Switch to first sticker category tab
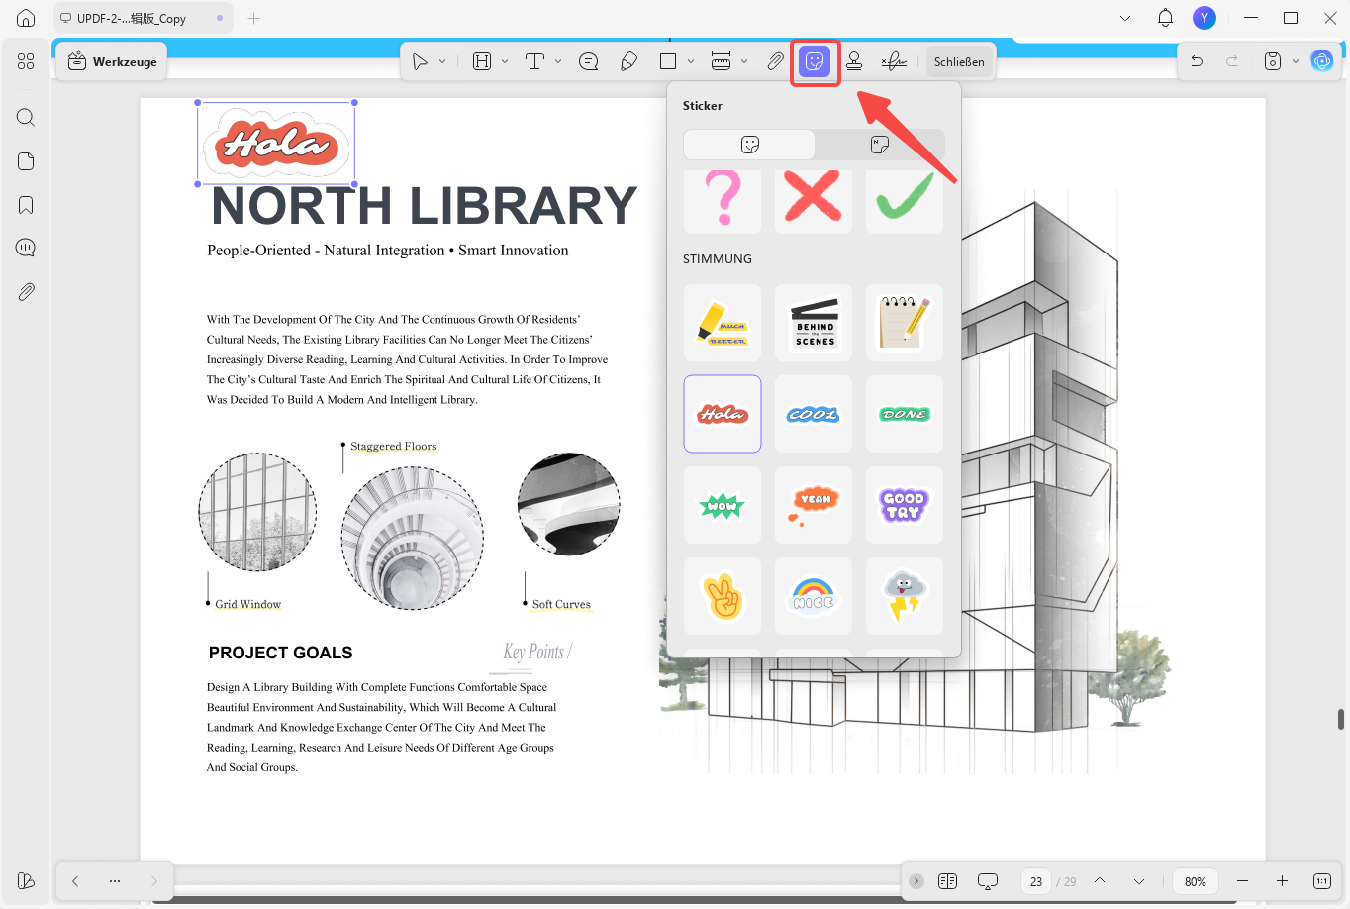The height and width of the screenshot is (909, 1350). (749, 145)
